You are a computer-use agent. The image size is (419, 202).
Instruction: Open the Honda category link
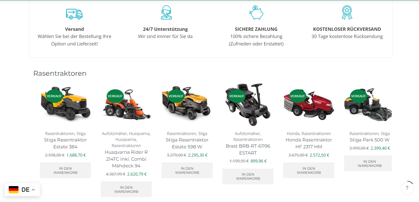click(x=293, y=133)
